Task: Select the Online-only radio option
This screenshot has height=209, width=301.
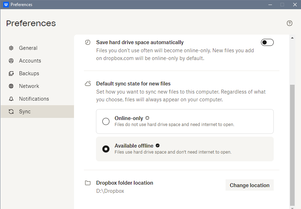Action: pos(106,121)
